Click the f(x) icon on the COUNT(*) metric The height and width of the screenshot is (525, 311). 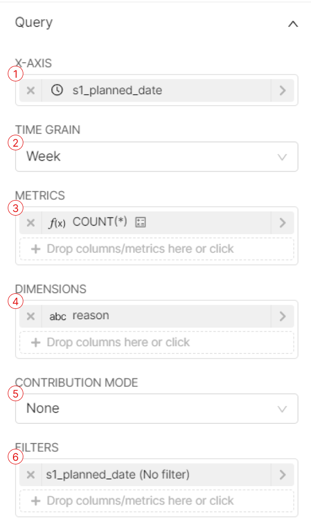point(57,223)
